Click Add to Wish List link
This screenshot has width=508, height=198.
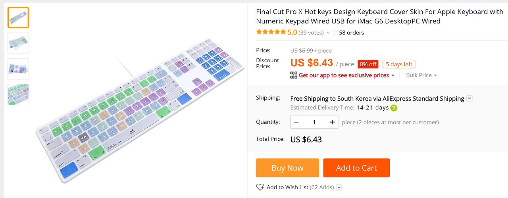pos(287,187)
